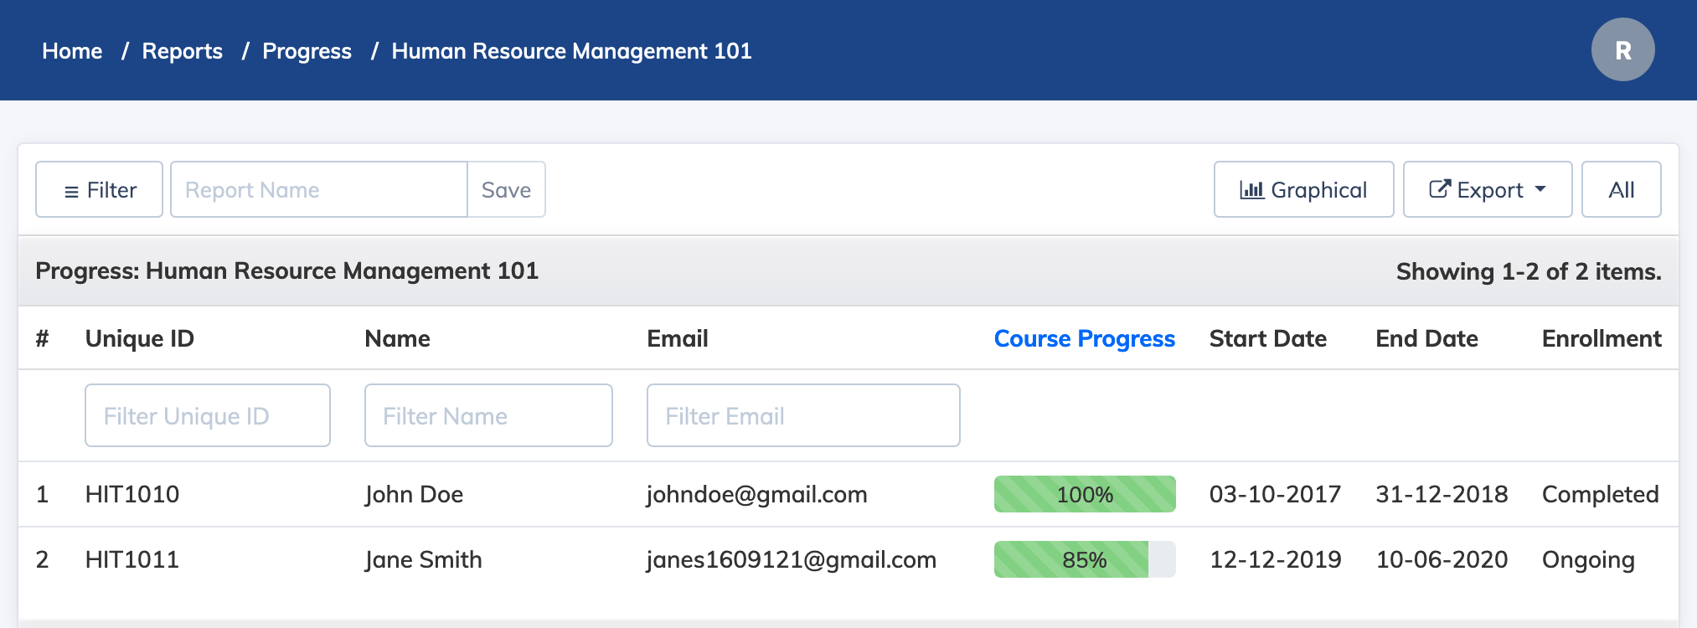The image size is (1697, 628).
Task: Click Jane Smith's 85% progress bar
Action: (1085, 559)
